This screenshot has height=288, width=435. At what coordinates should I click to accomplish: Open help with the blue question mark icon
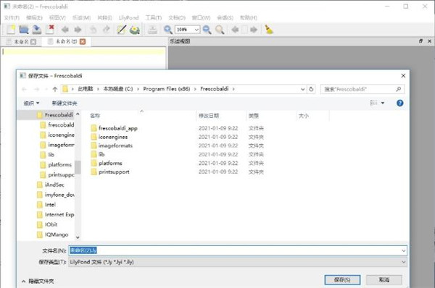coord(399,103)
